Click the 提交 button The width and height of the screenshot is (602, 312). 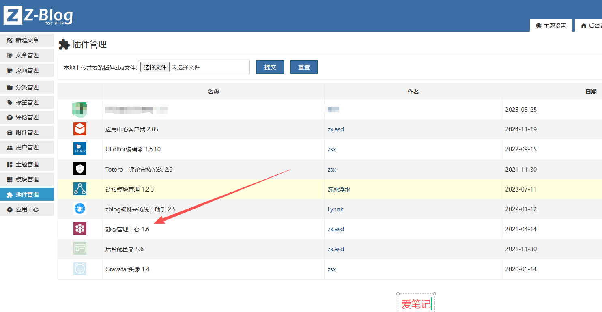click(x=270, y=67)
